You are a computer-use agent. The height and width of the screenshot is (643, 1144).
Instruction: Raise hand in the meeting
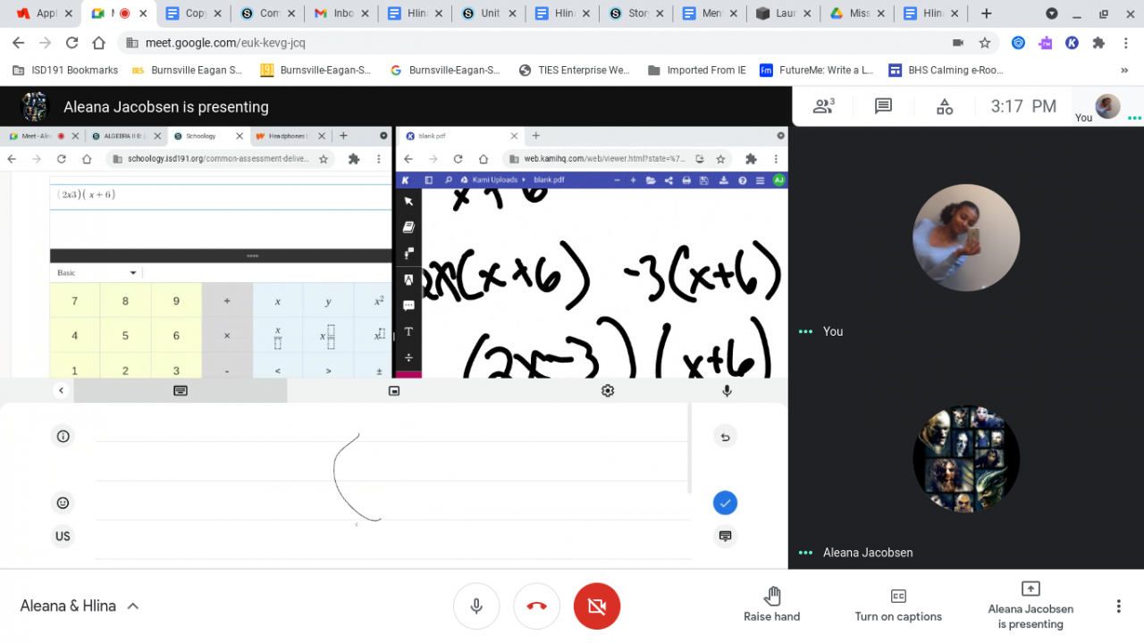pos(772,605)
